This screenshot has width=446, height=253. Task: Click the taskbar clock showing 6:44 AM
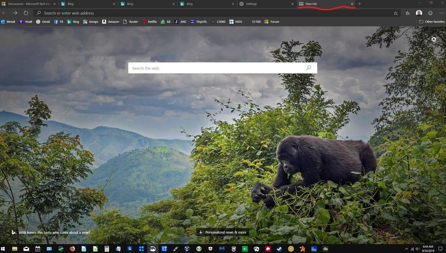[x=428, y=249]
